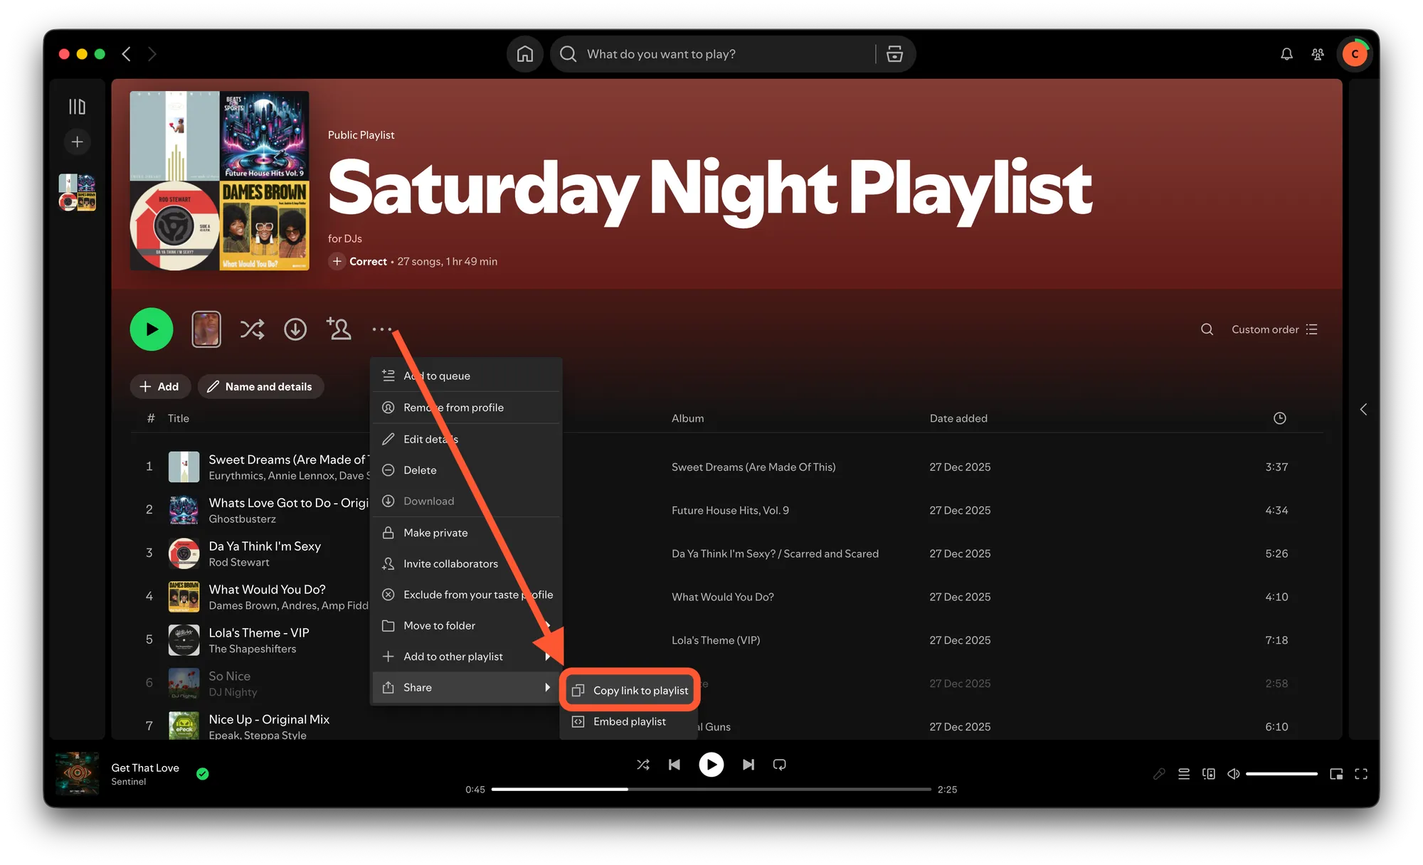
Task: Open Future House Hits, Vol. 9 album
Action: pyautogui.click(x=730, y=510)
